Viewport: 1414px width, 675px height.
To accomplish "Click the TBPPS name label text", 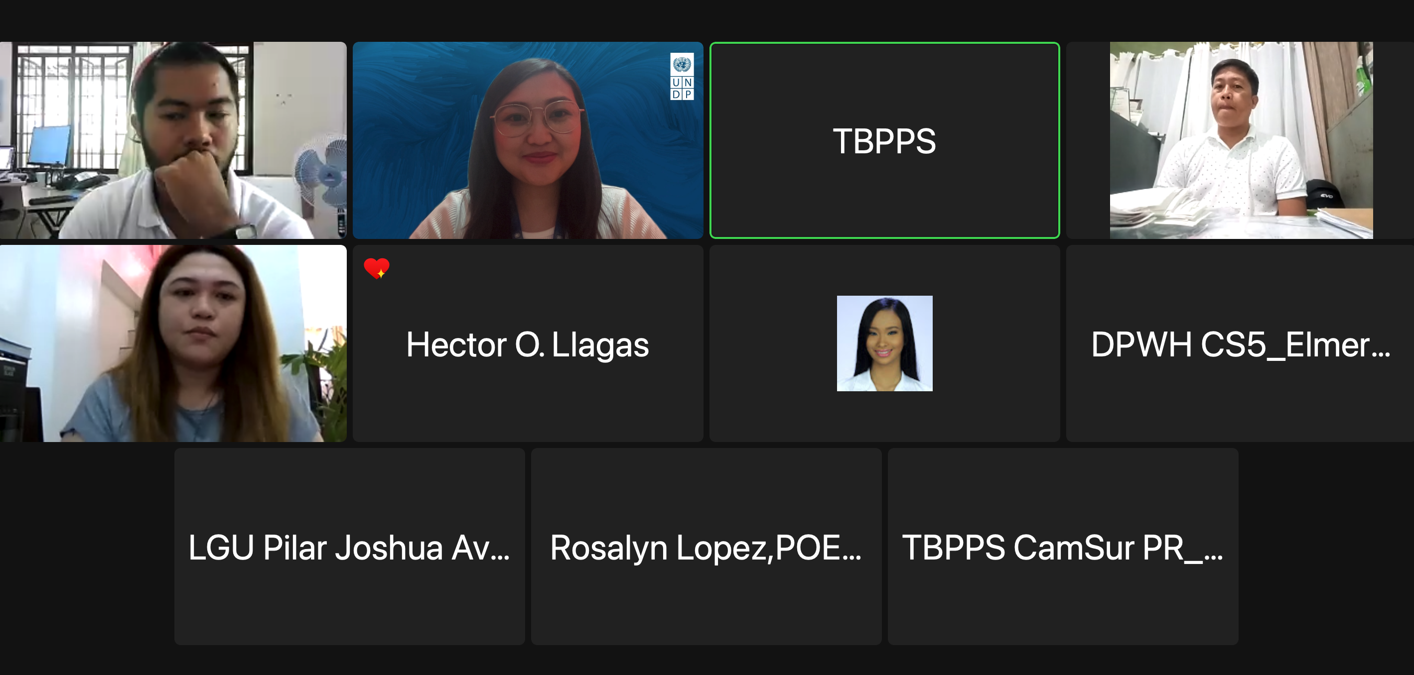I will (884, 141).
